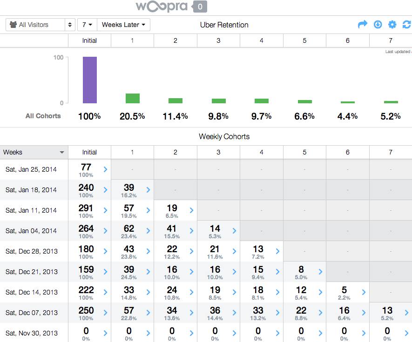Click the Uber Retention report title
Image resolution: width=412 pixels, height=342 pixels.
(x=224, y=25)
